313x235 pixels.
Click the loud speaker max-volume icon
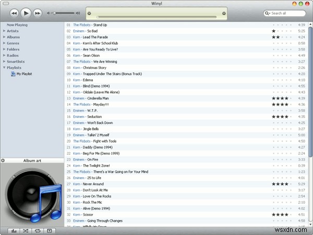[78, 13]
